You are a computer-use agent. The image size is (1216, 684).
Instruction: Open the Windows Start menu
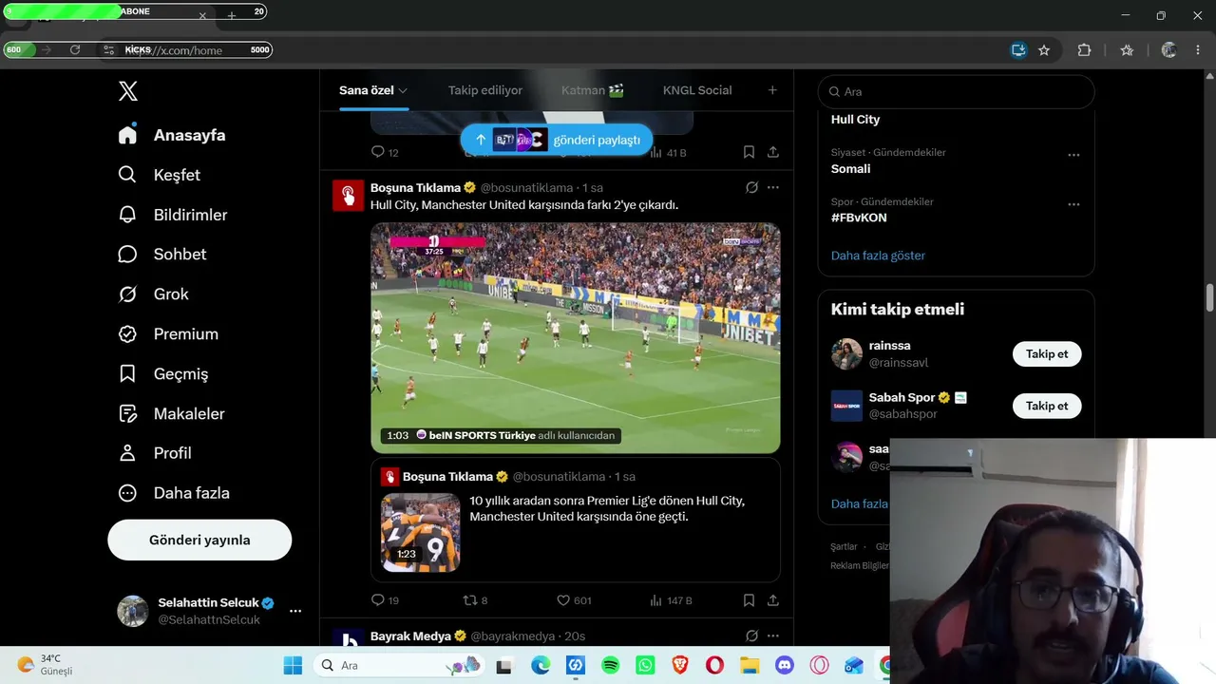click(x=293, y=665)
